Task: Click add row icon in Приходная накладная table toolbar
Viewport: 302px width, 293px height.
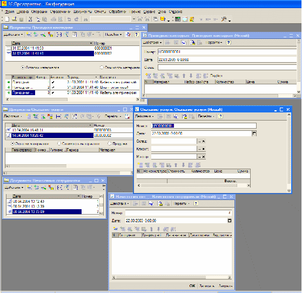Action: coord(148,76)
